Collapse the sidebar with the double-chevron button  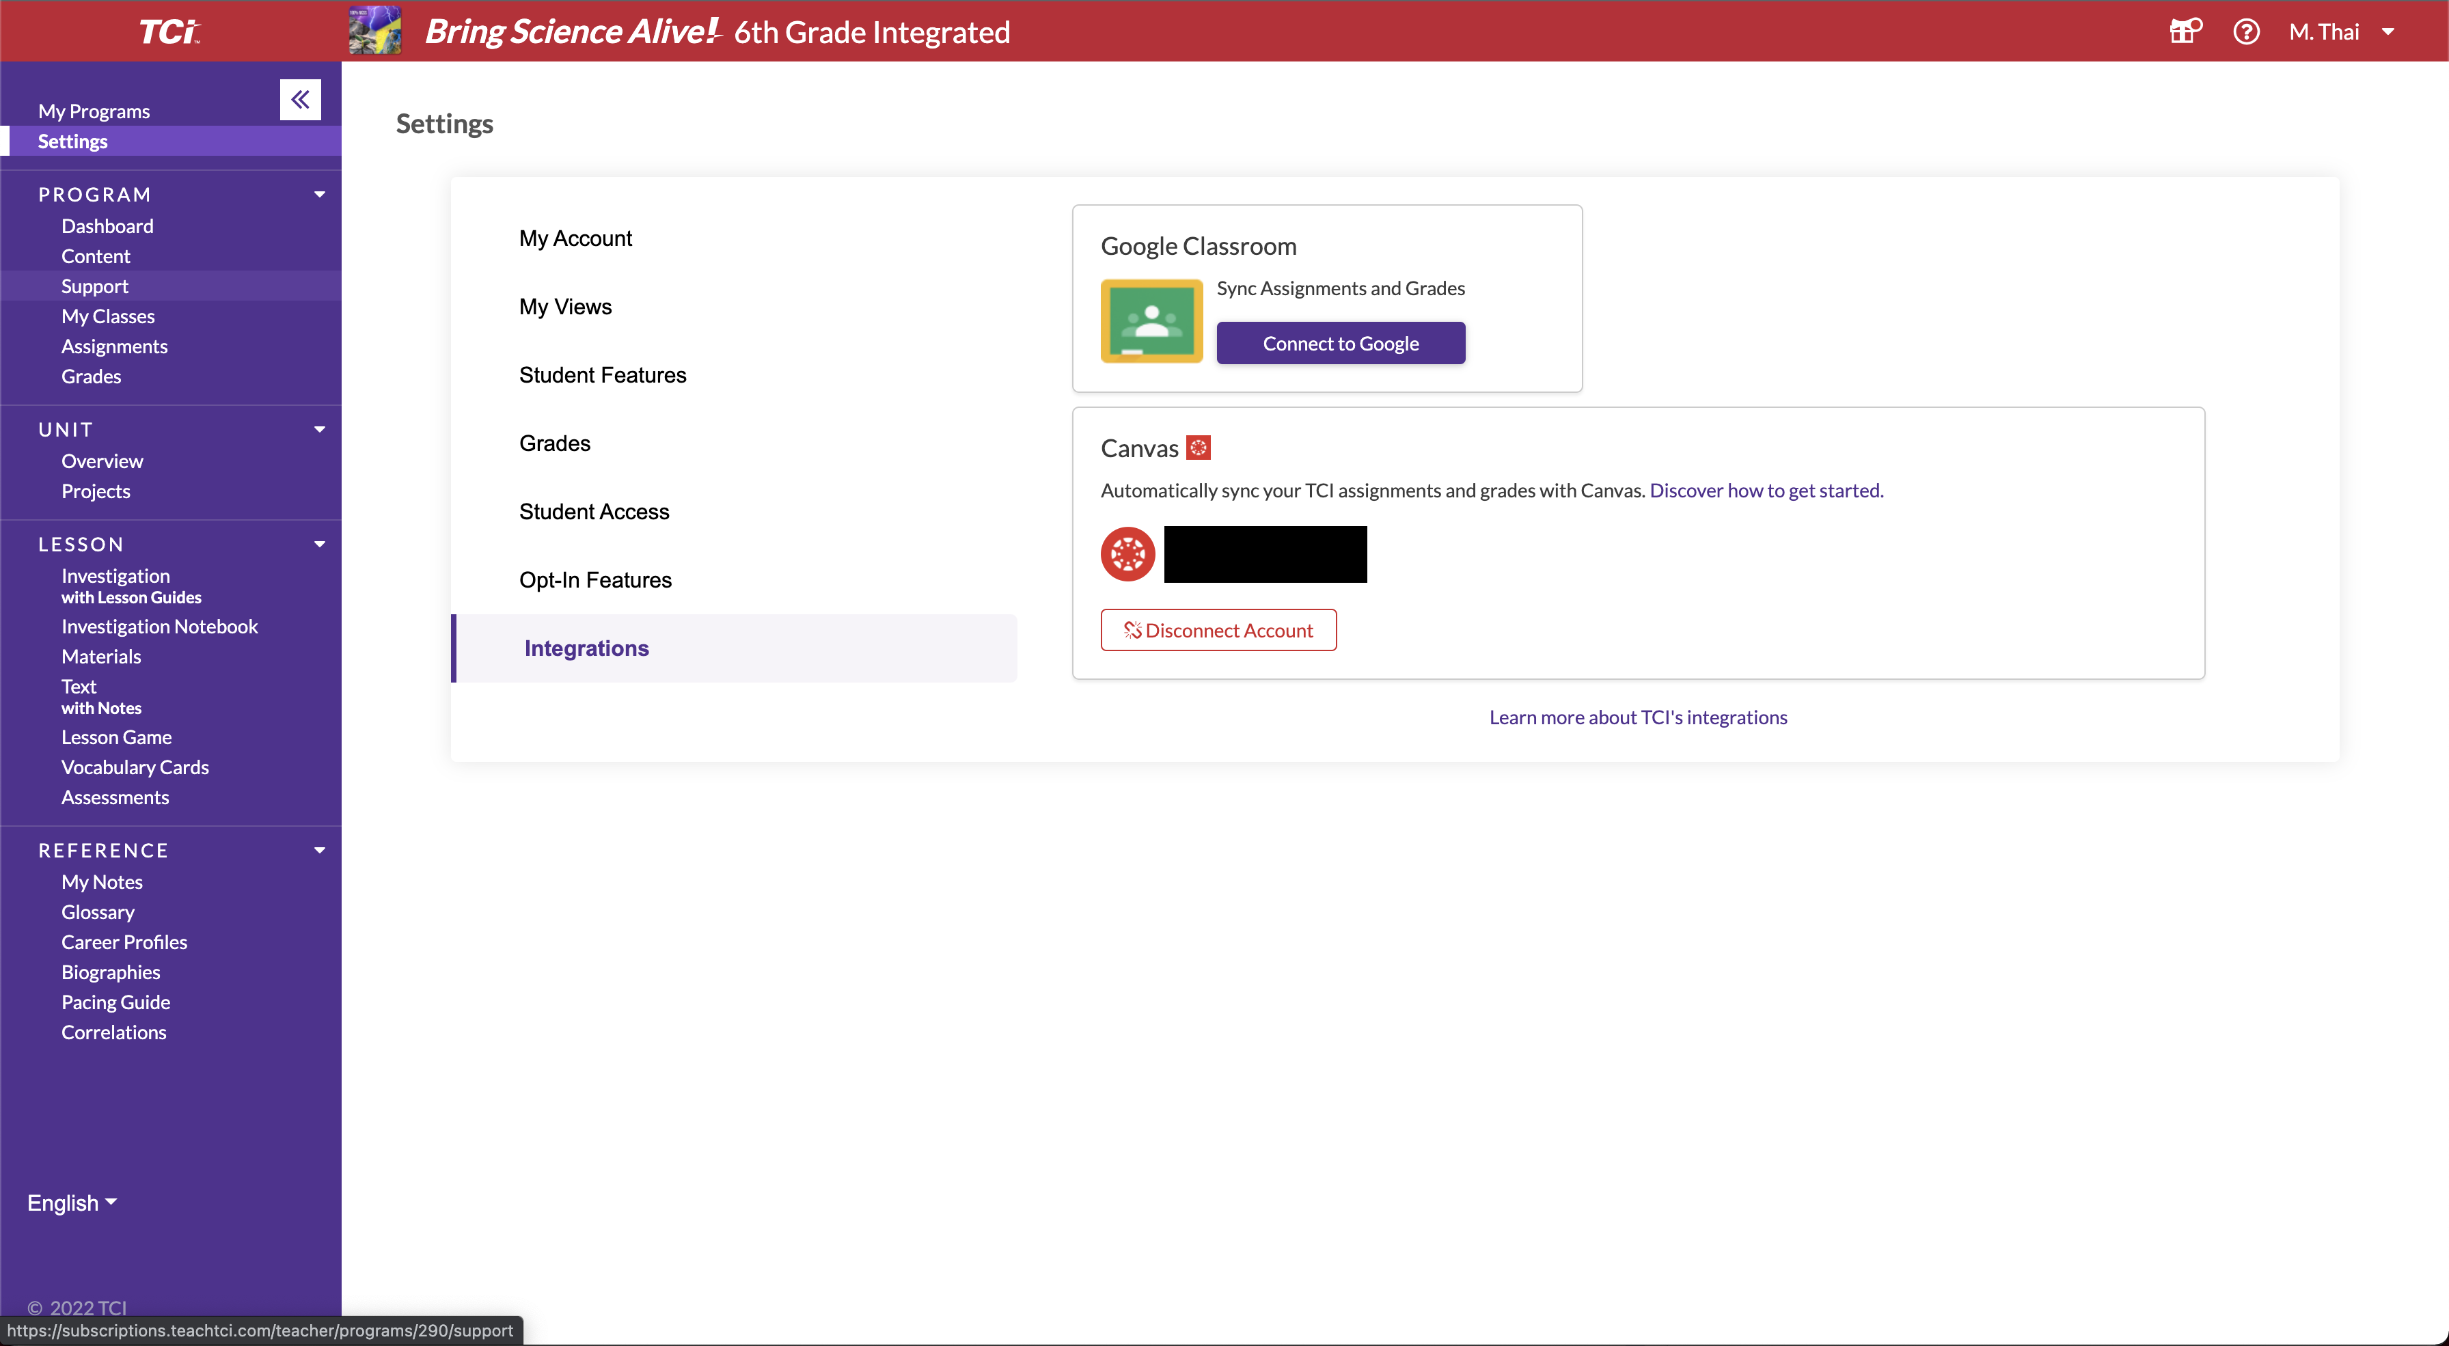pyautogui.click(x=301, y=99)
